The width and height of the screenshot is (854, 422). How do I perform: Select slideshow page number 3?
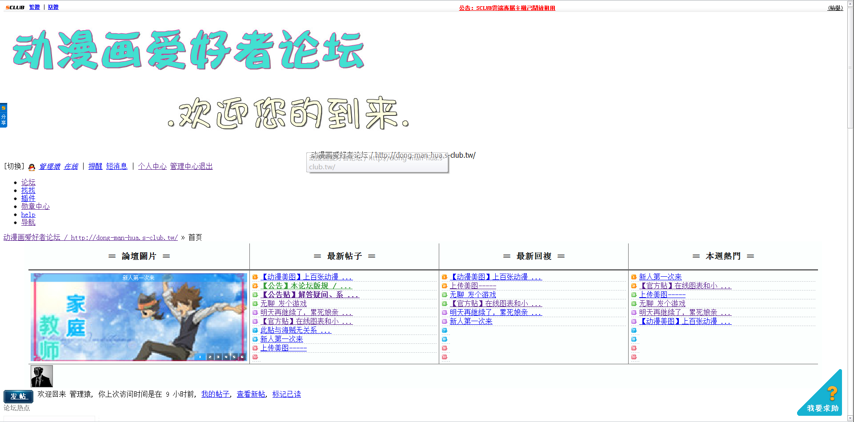218,357
